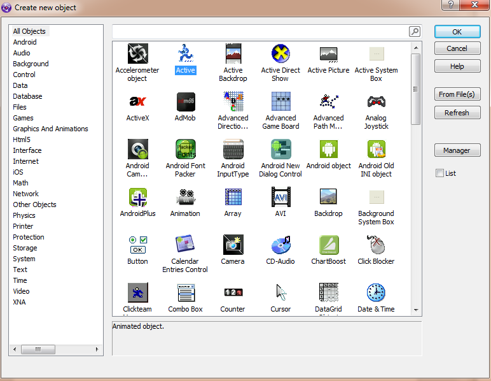
Task: Open the Graphics And Animations category
Action: click(x=50, y=129)
